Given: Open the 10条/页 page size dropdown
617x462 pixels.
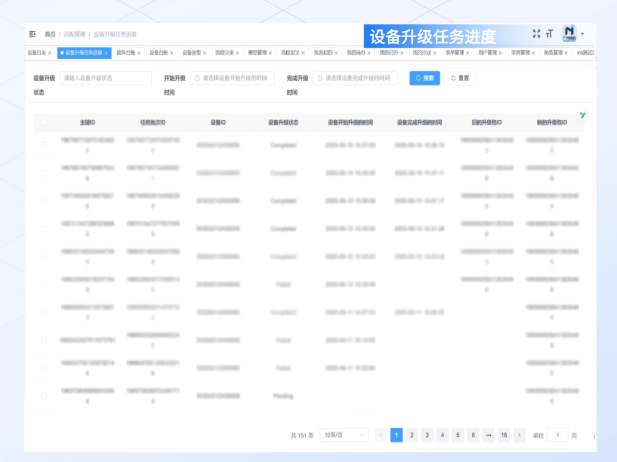Looking at the screenshot, I should (344, 435).
